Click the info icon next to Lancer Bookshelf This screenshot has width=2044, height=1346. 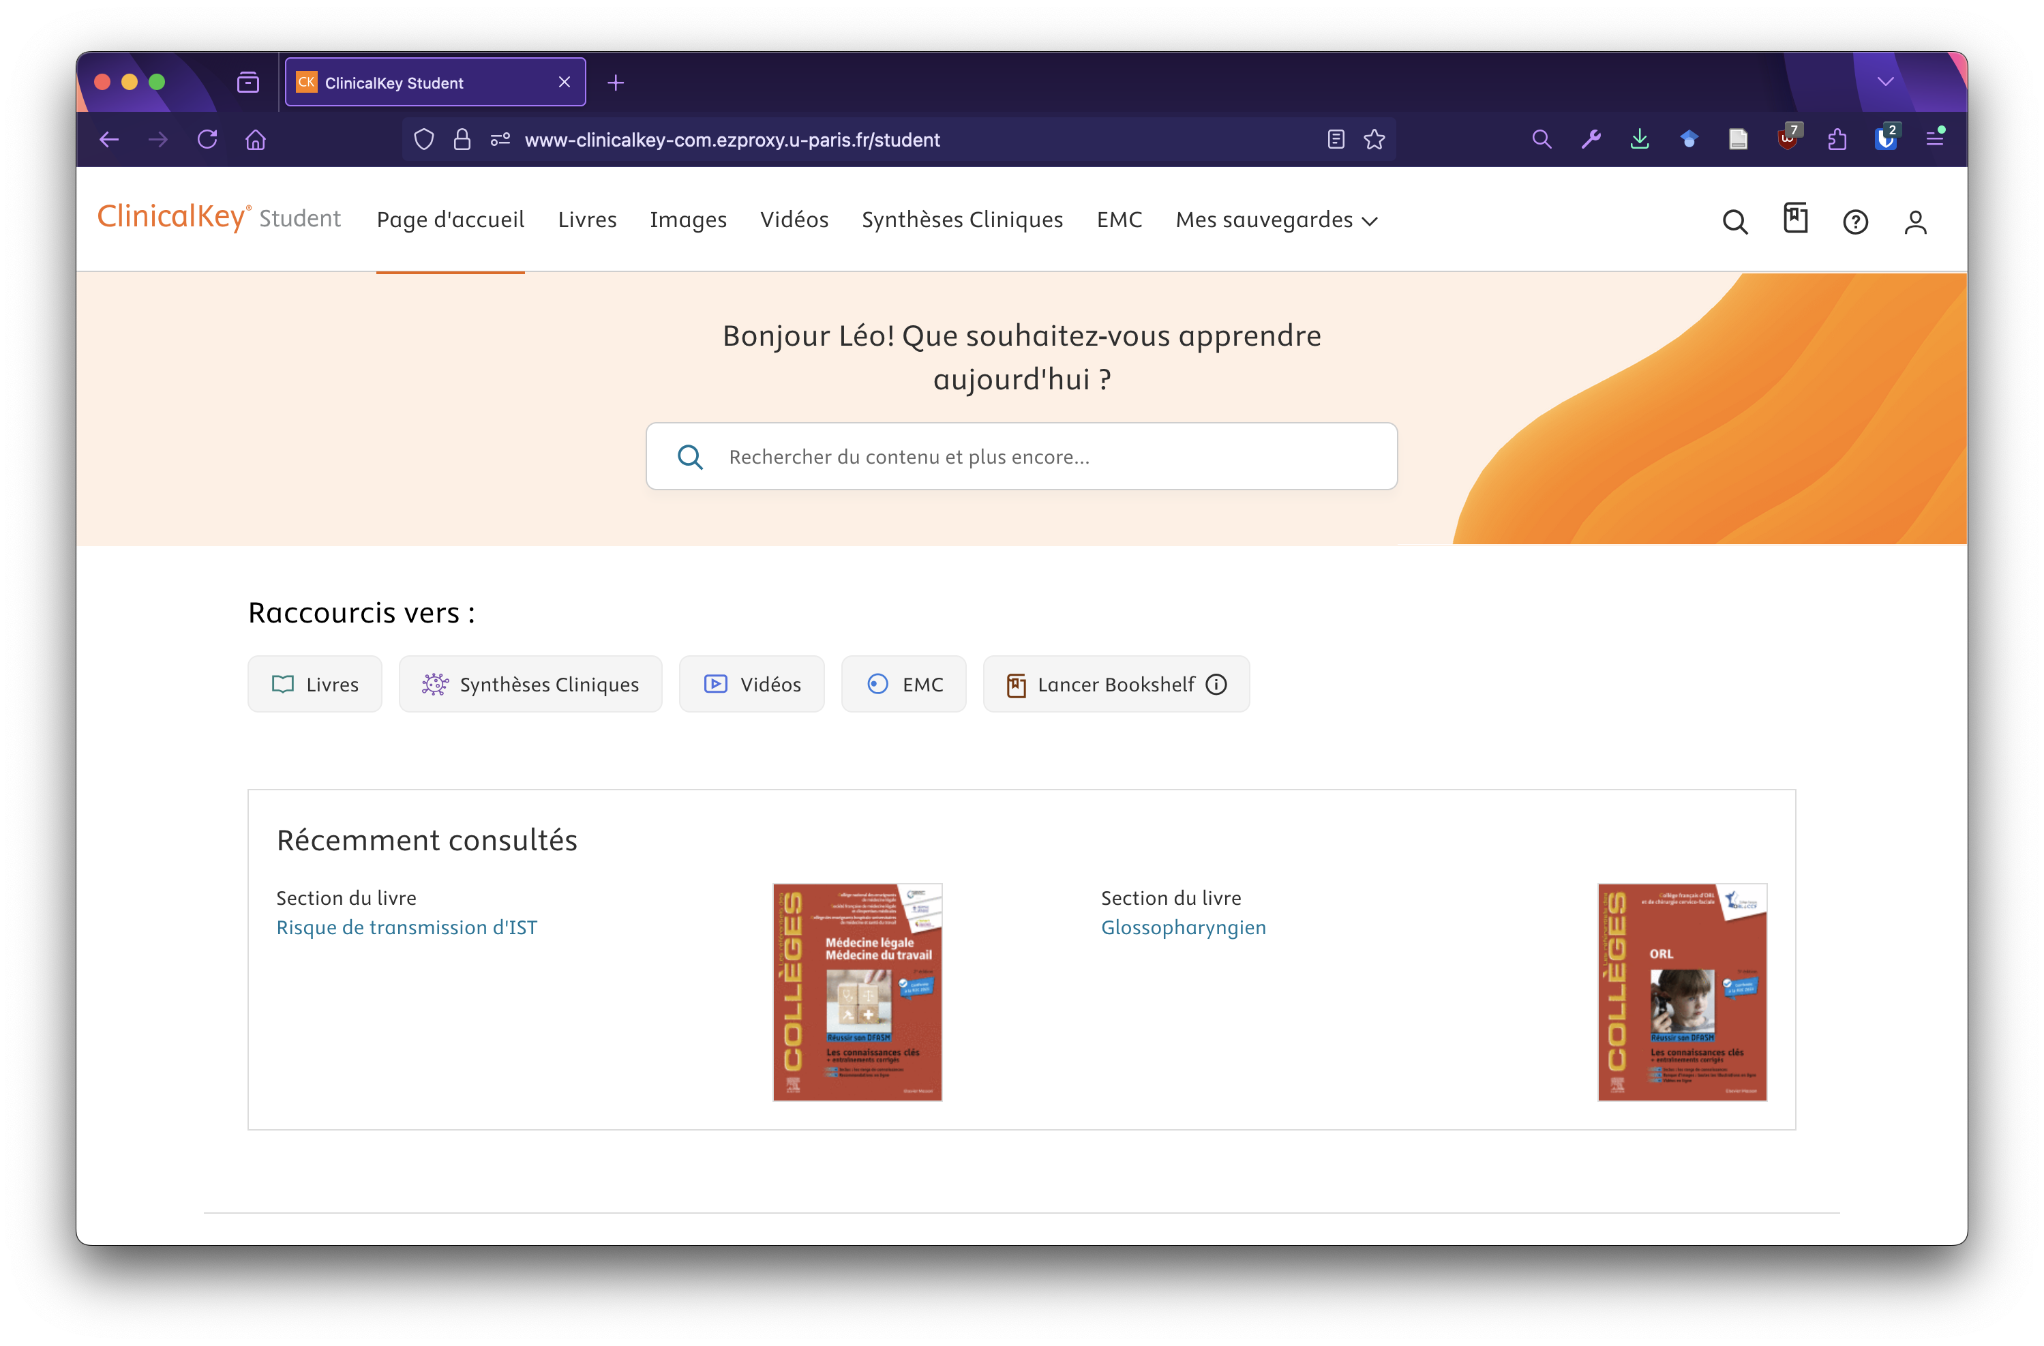(1216, 684)
